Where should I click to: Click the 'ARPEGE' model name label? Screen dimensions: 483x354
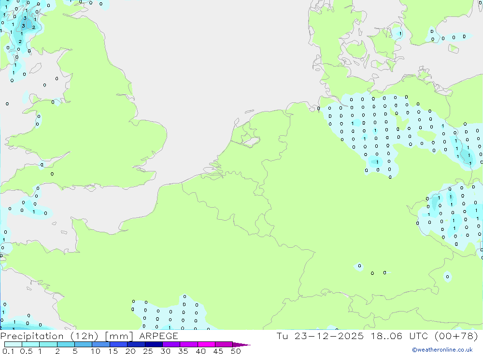(158, 336)
